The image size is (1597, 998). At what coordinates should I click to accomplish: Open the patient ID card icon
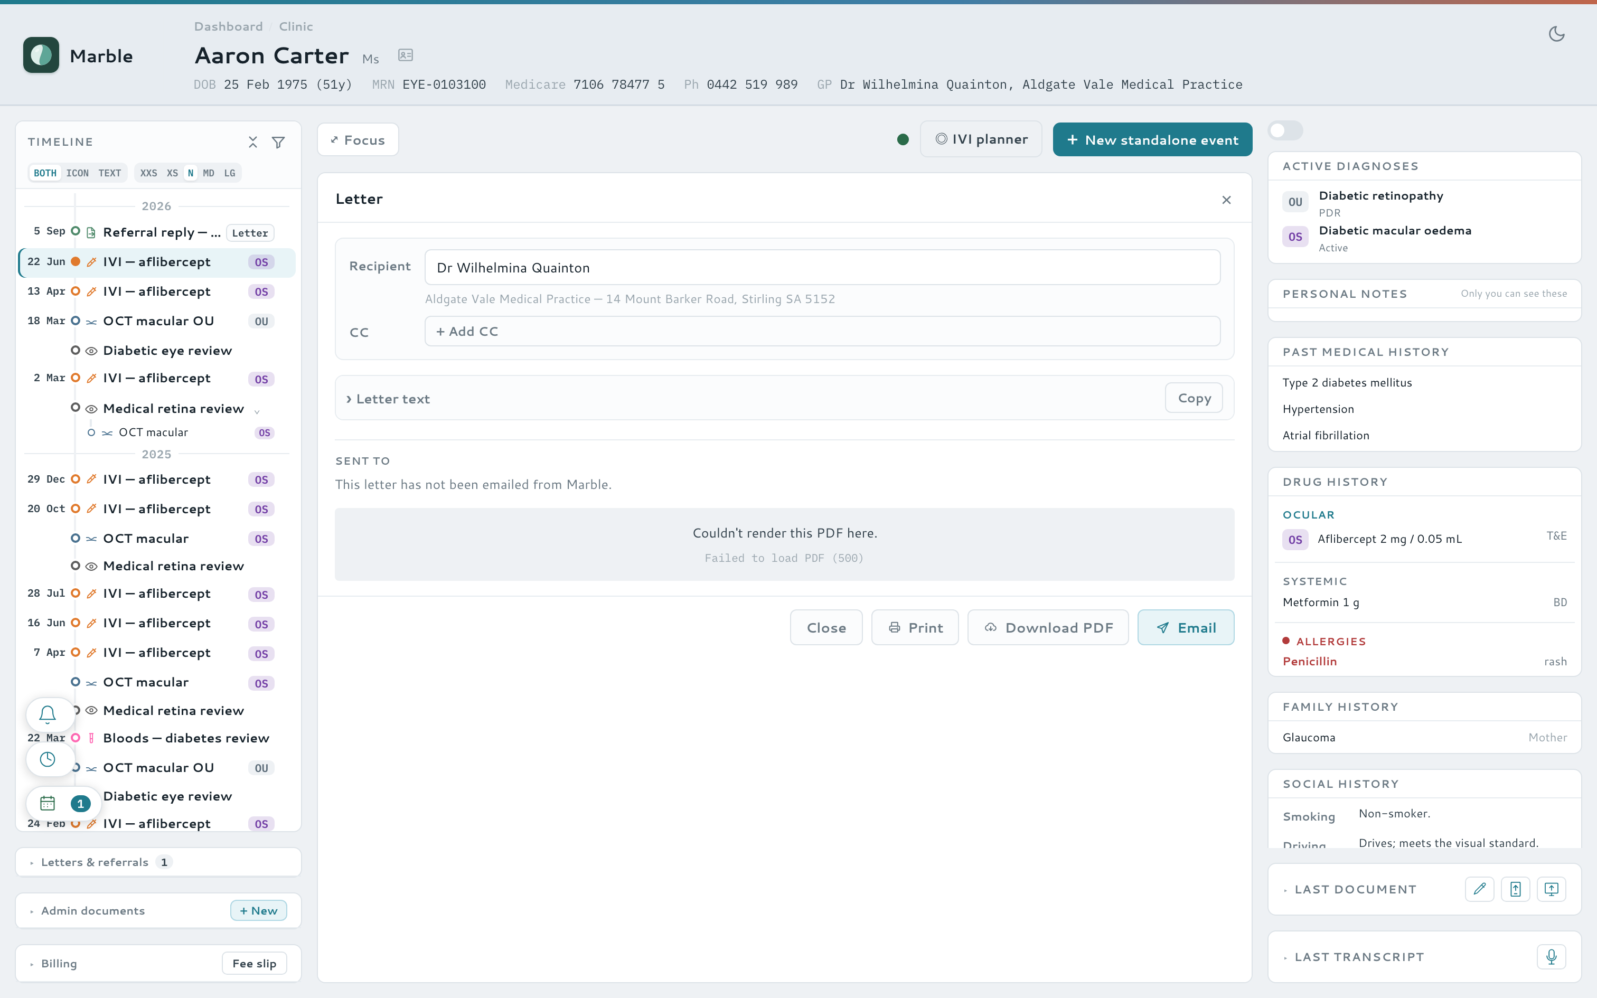point(405,55)
